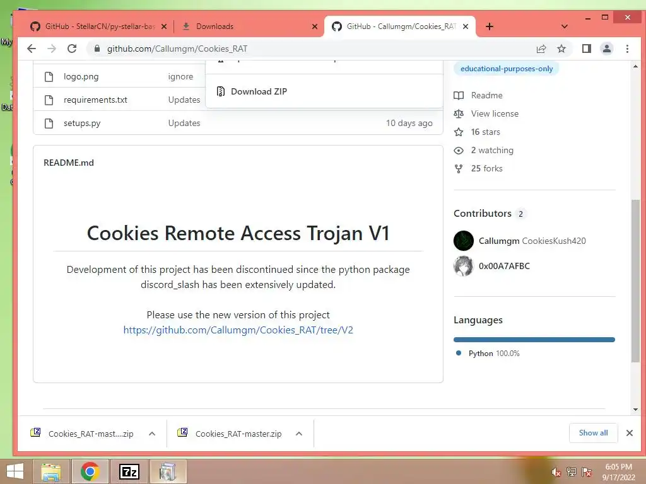Click file icon beside requirements.txt
Image resolution: width=646 pixels, height=484 pixels.
pyautogui.click(x=49, y=100)
